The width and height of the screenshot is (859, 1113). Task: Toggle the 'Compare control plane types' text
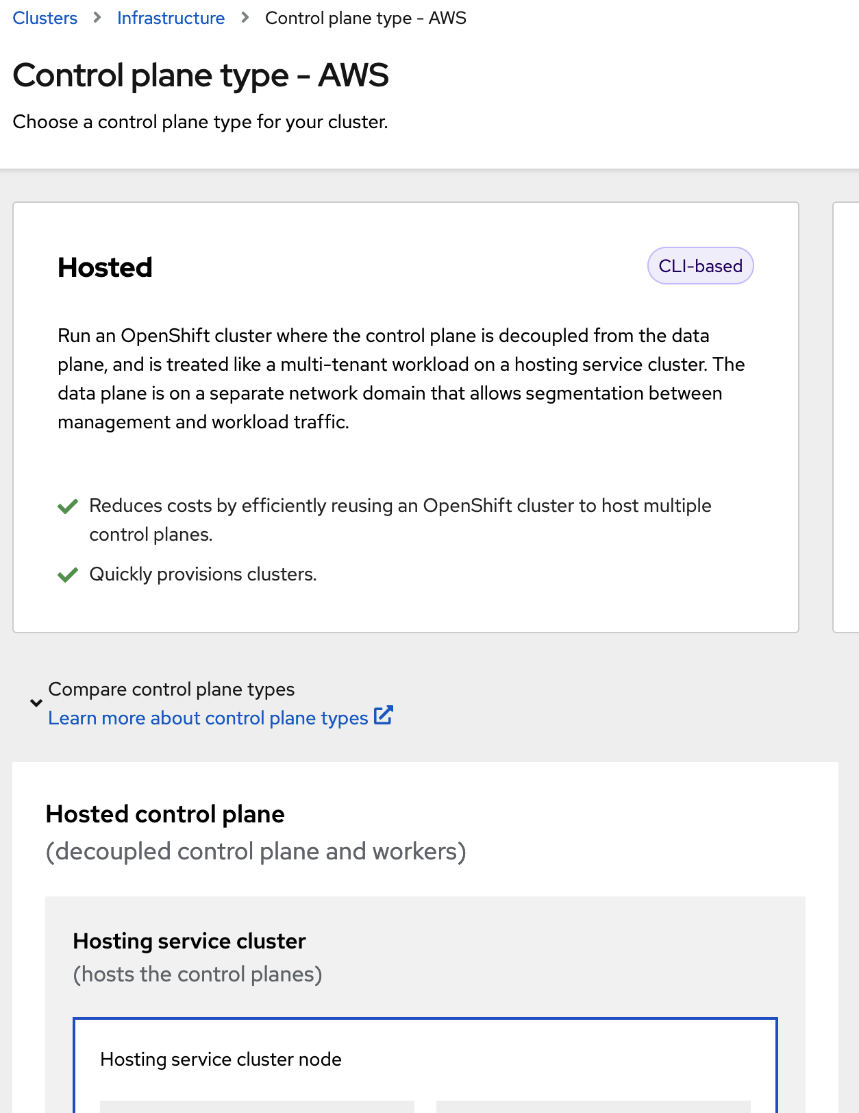click(x=171, y=689)
